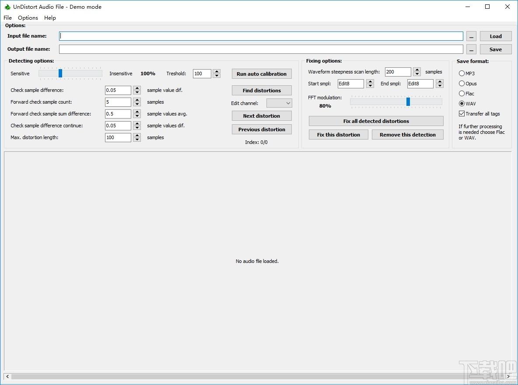Increase Forward check sample sum difference
Image resolution: width=518 pixels, height=385 pixels.
point(137,112)
